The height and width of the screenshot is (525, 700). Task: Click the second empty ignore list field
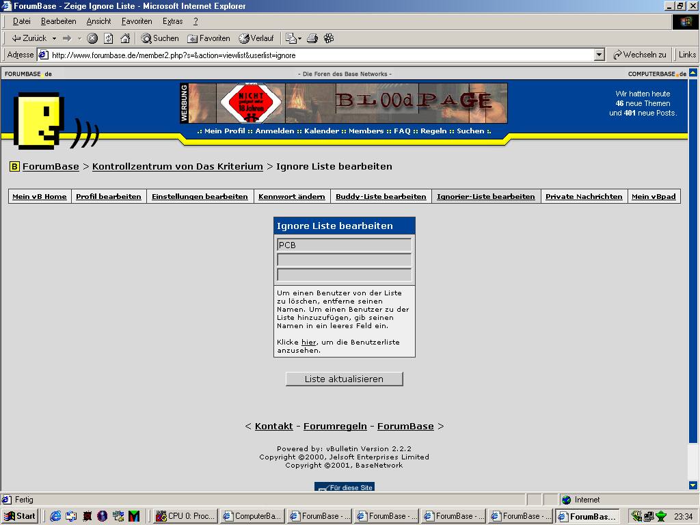click(345, 260)
